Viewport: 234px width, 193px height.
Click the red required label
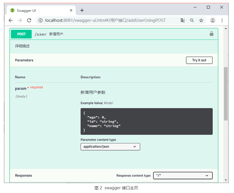coord(37,87)
